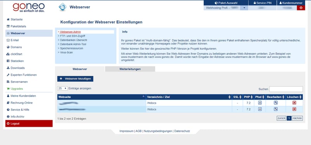This screenshot has width=311, height=145.
Task: Open the 25 entries per page dropdown
Action: [x=63, y=89]
